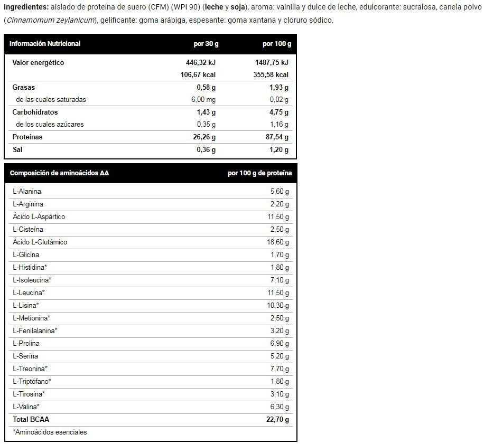Click the '*Aminoácidos esenciales' footnote

click(50, 432)
